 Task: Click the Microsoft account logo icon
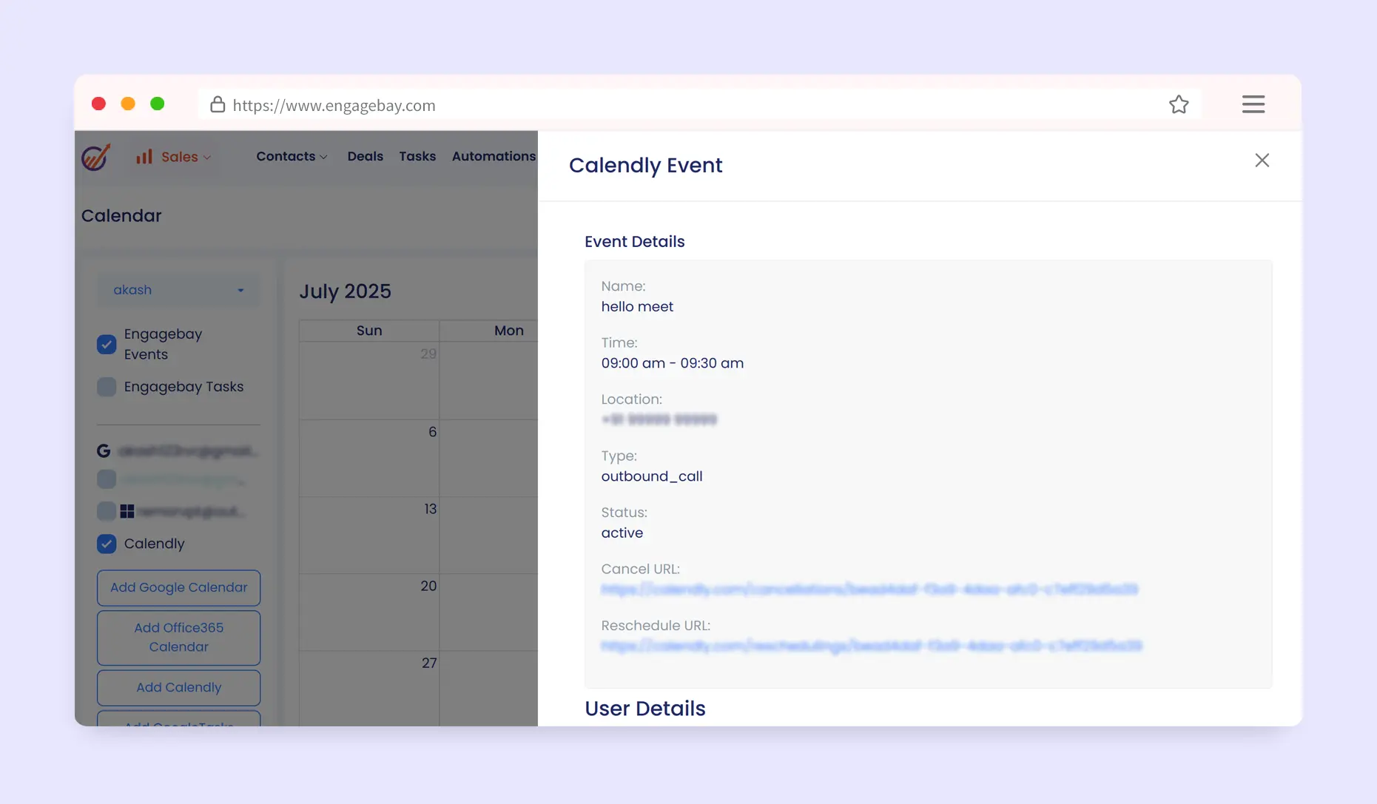coord(127,511)
